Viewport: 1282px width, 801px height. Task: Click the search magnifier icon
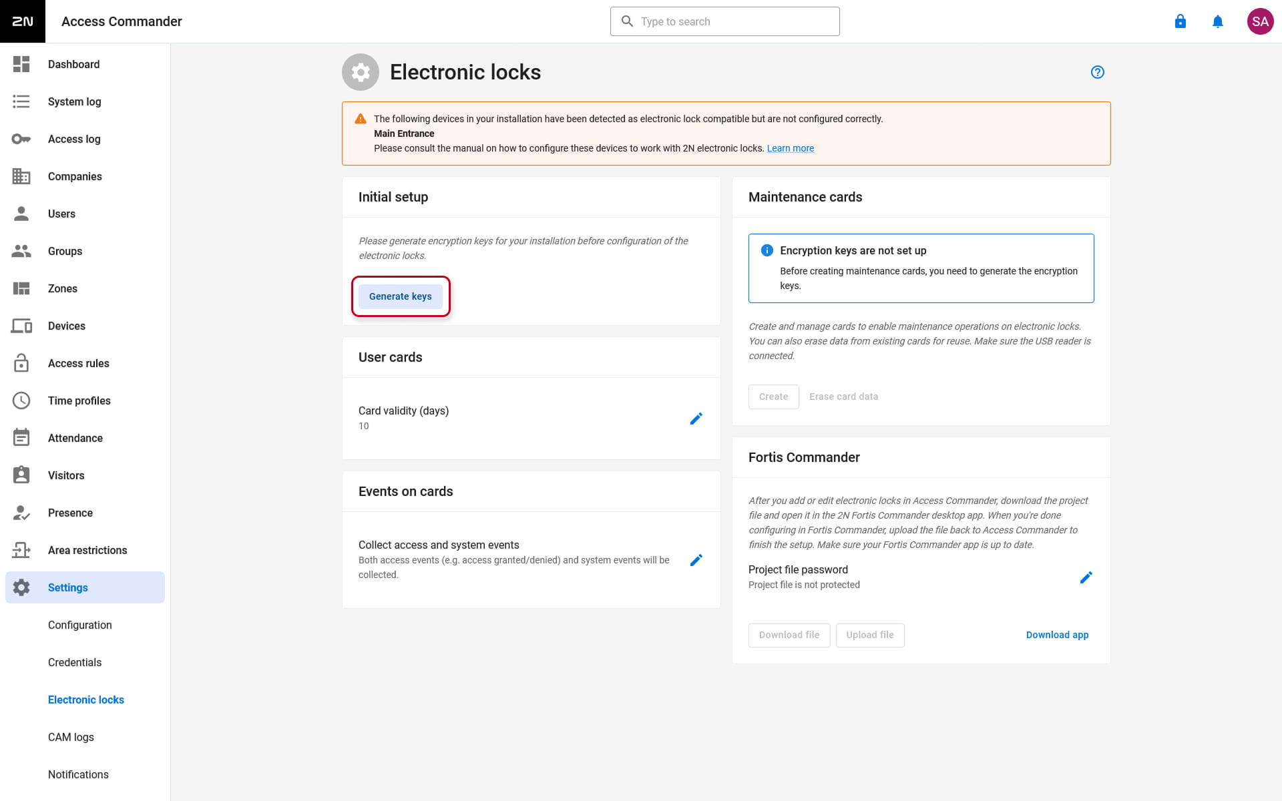[627, 21]
